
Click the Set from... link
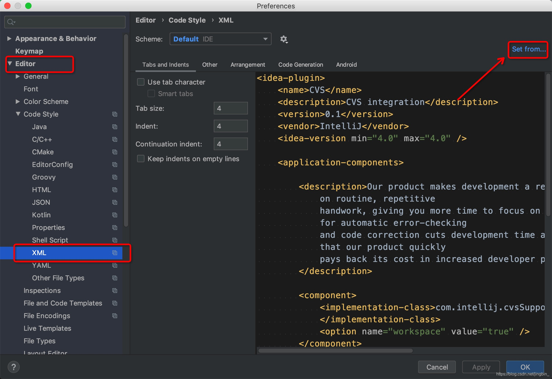point(529,49)
